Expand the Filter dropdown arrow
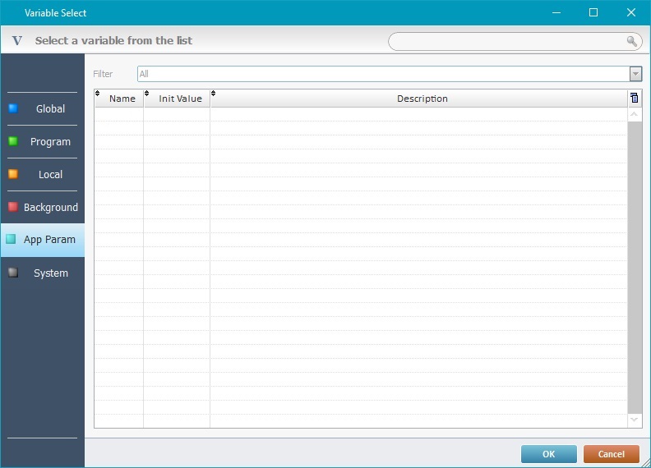Image resolution: width=651 pixels, height=468 pixels. (635, 74)
